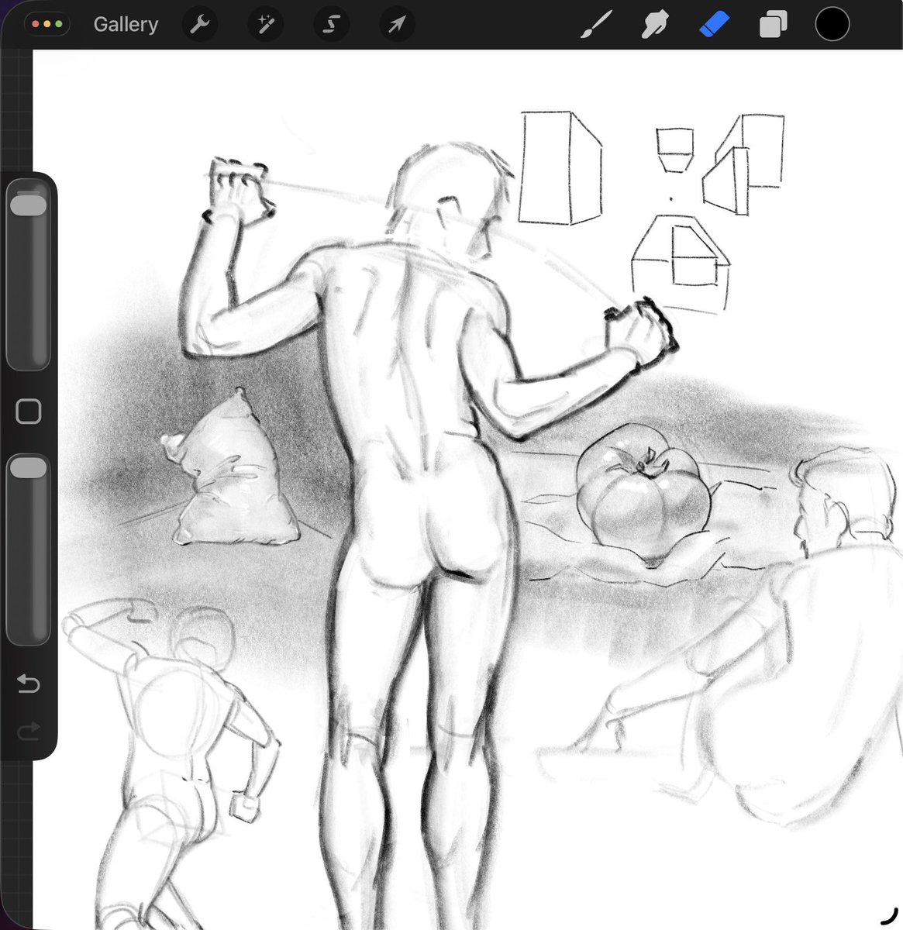This screenshot has height=930, width=903.
Task: Open the Actions wrench menu
Action: 199,25
